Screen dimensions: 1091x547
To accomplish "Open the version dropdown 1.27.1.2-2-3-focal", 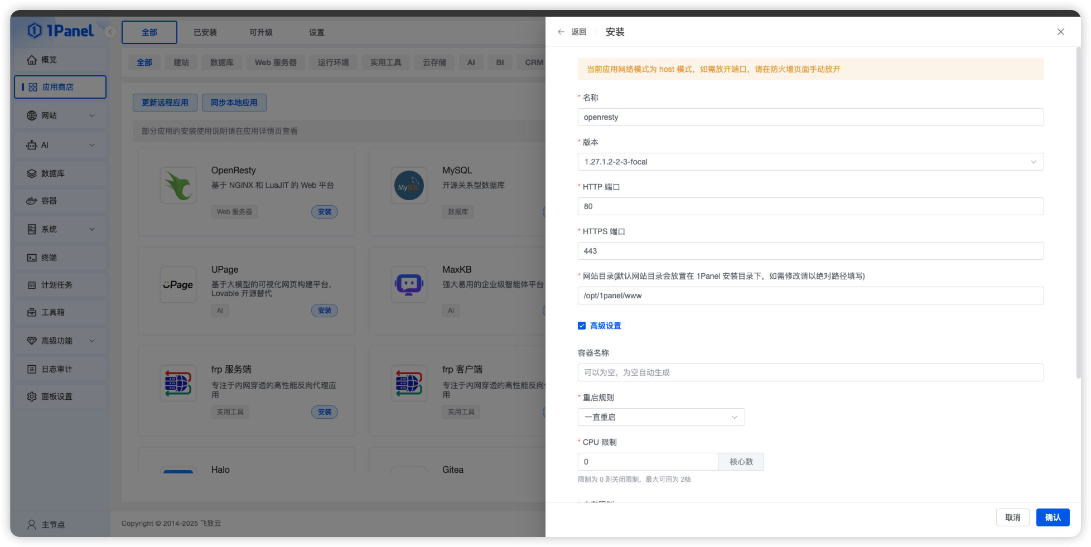I will (810, 162).
